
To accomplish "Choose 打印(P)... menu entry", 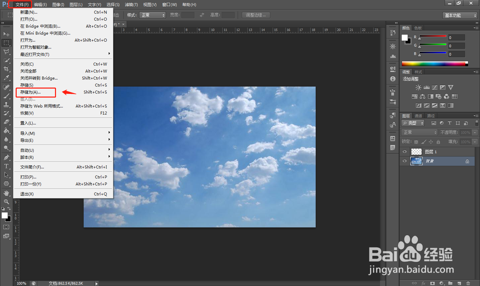I will click(x=64, y=177).
